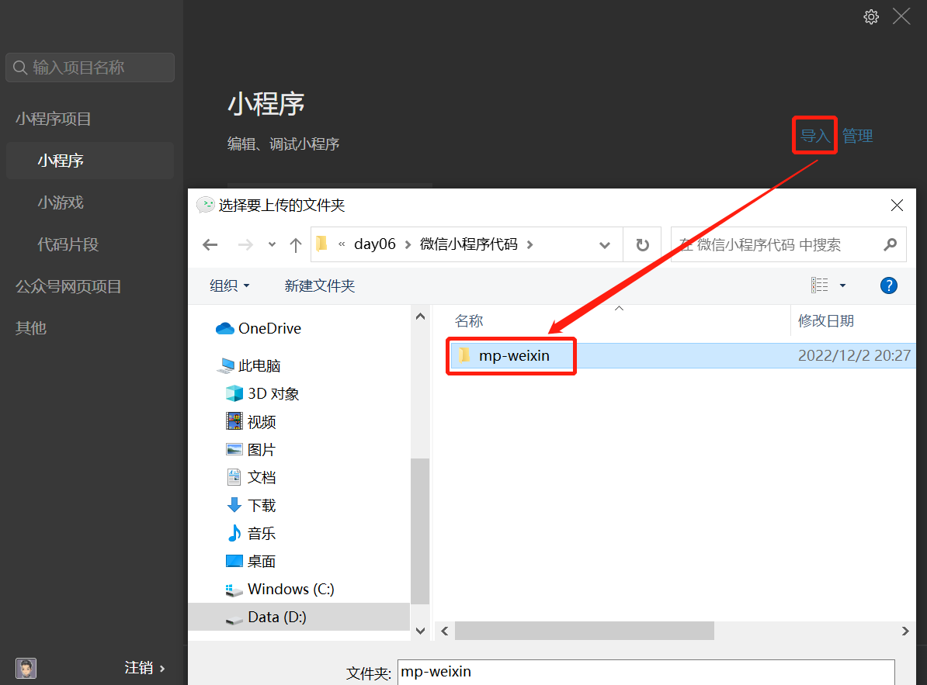This screenshot has height=685, width=927.
Task: Click the 导入 link
Action: tap(815, 136)
